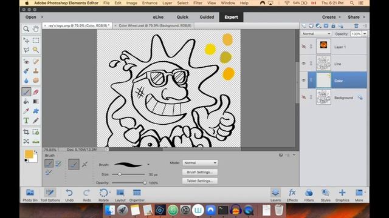This screenshot has width=389, height=218.
Task: Select the Content-Aware Move tool
Action: coord(26,141)
